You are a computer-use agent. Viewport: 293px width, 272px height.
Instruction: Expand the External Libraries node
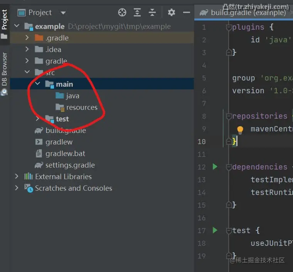tap(17, 176)
